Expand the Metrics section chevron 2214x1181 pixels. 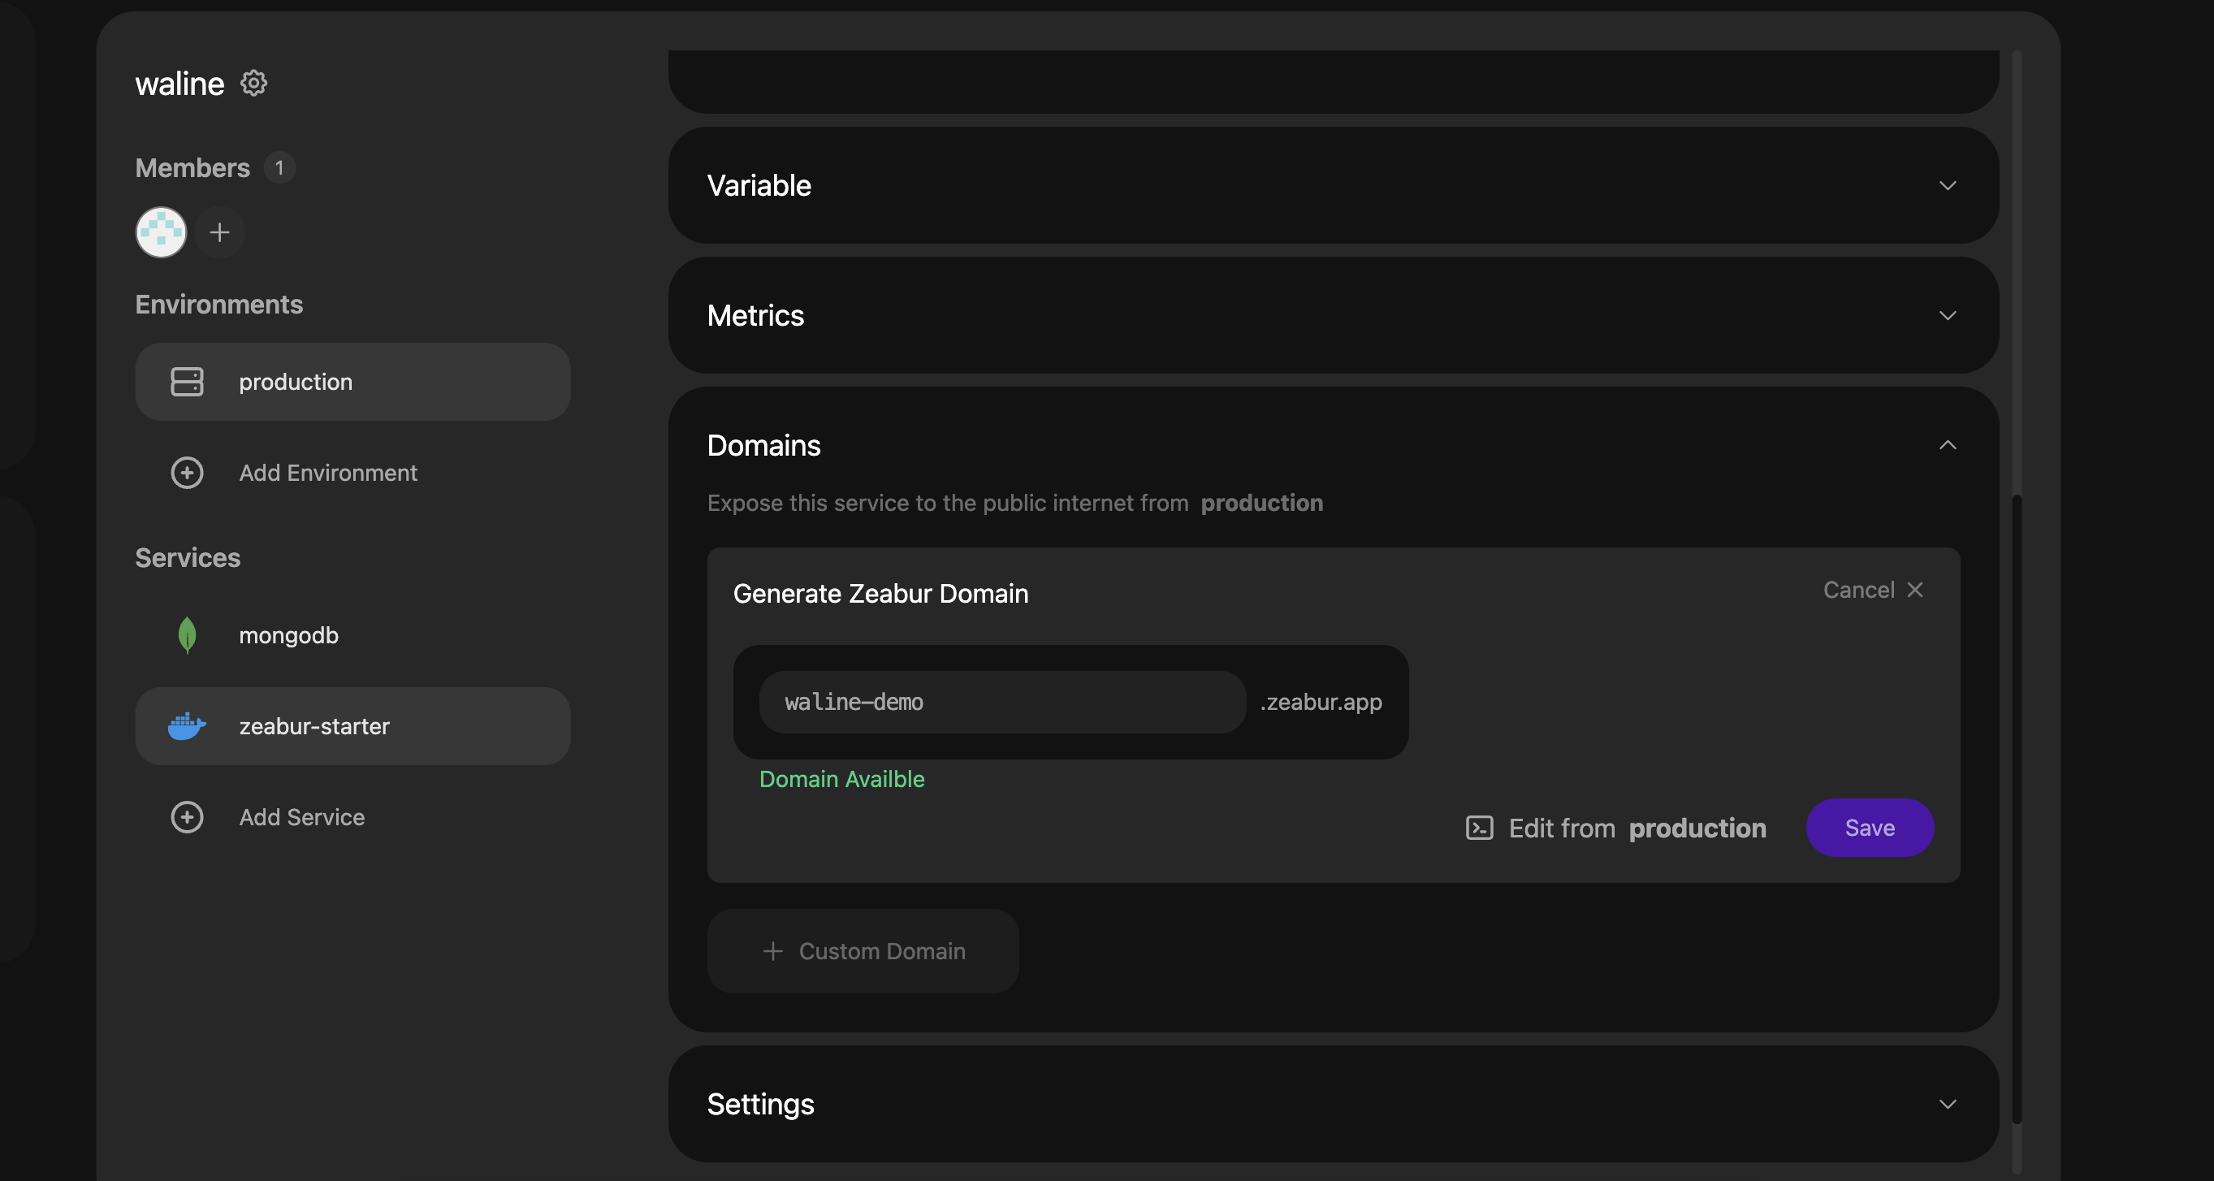(x=1947, y=315)
